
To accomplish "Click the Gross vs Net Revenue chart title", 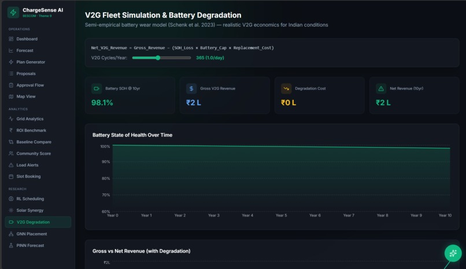I will (x=141, y=251).
